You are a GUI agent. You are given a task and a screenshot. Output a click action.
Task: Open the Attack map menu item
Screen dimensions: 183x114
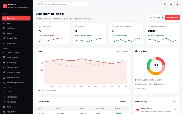click(x=16, y=63)
